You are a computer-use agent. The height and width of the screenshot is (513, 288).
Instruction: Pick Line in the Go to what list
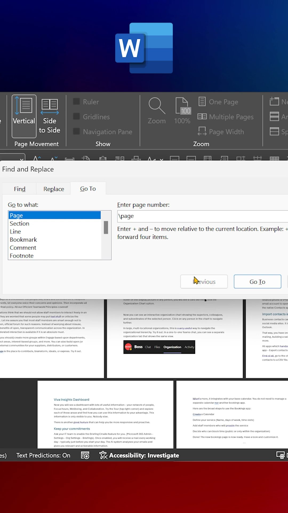[x=55, y=231]
